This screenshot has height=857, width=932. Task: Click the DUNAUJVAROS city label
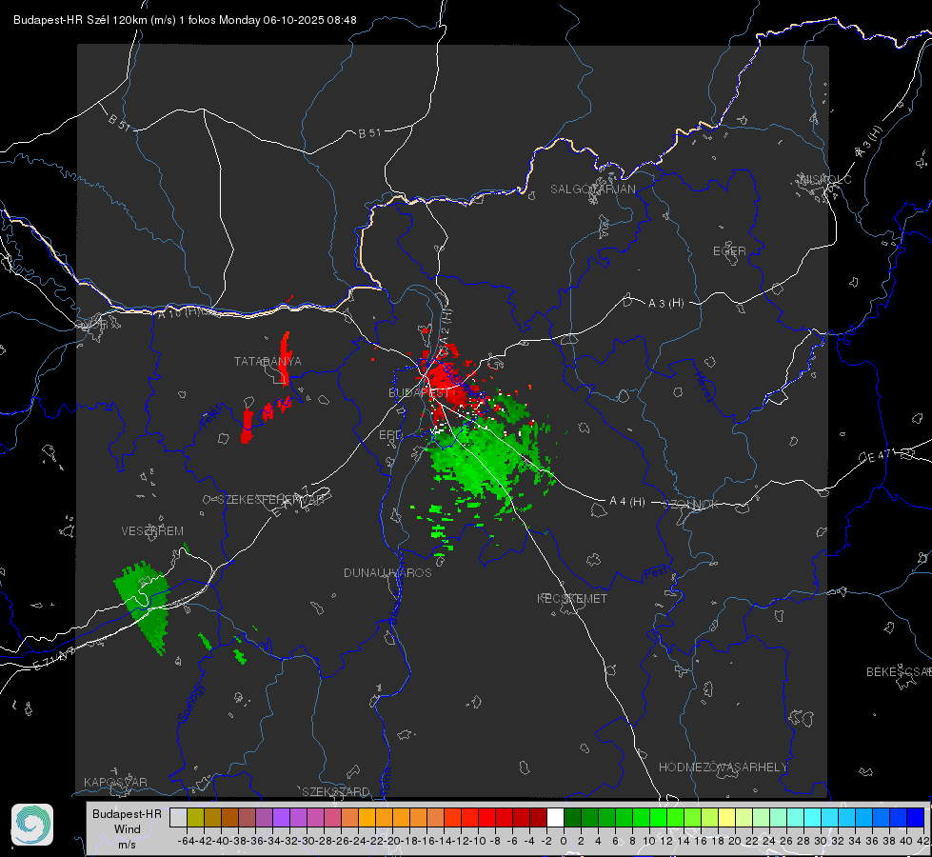(387, 572)
